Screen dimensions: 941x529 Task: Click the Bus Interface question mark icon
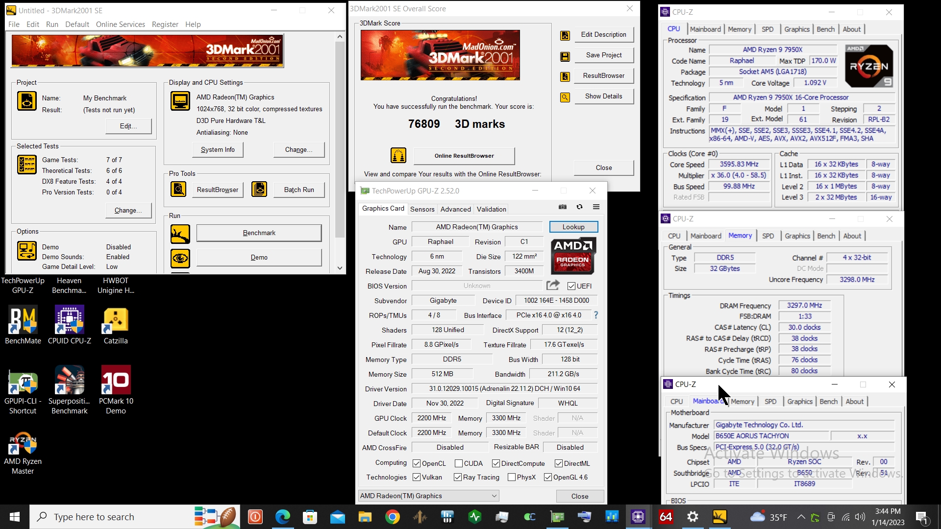click(596, 315)
